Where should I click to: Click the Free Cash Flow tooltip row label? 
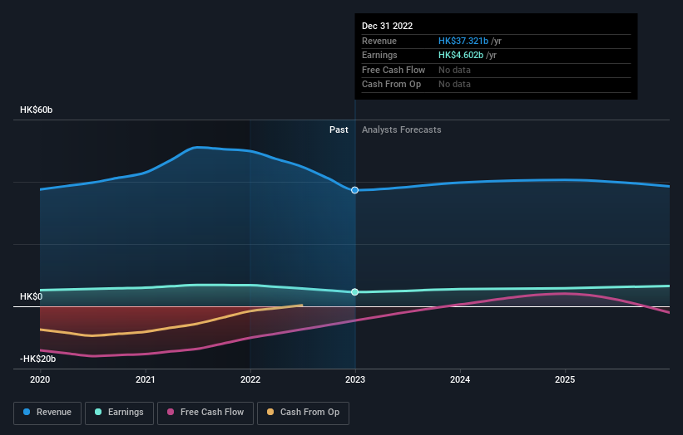click(x=393, y=70)
